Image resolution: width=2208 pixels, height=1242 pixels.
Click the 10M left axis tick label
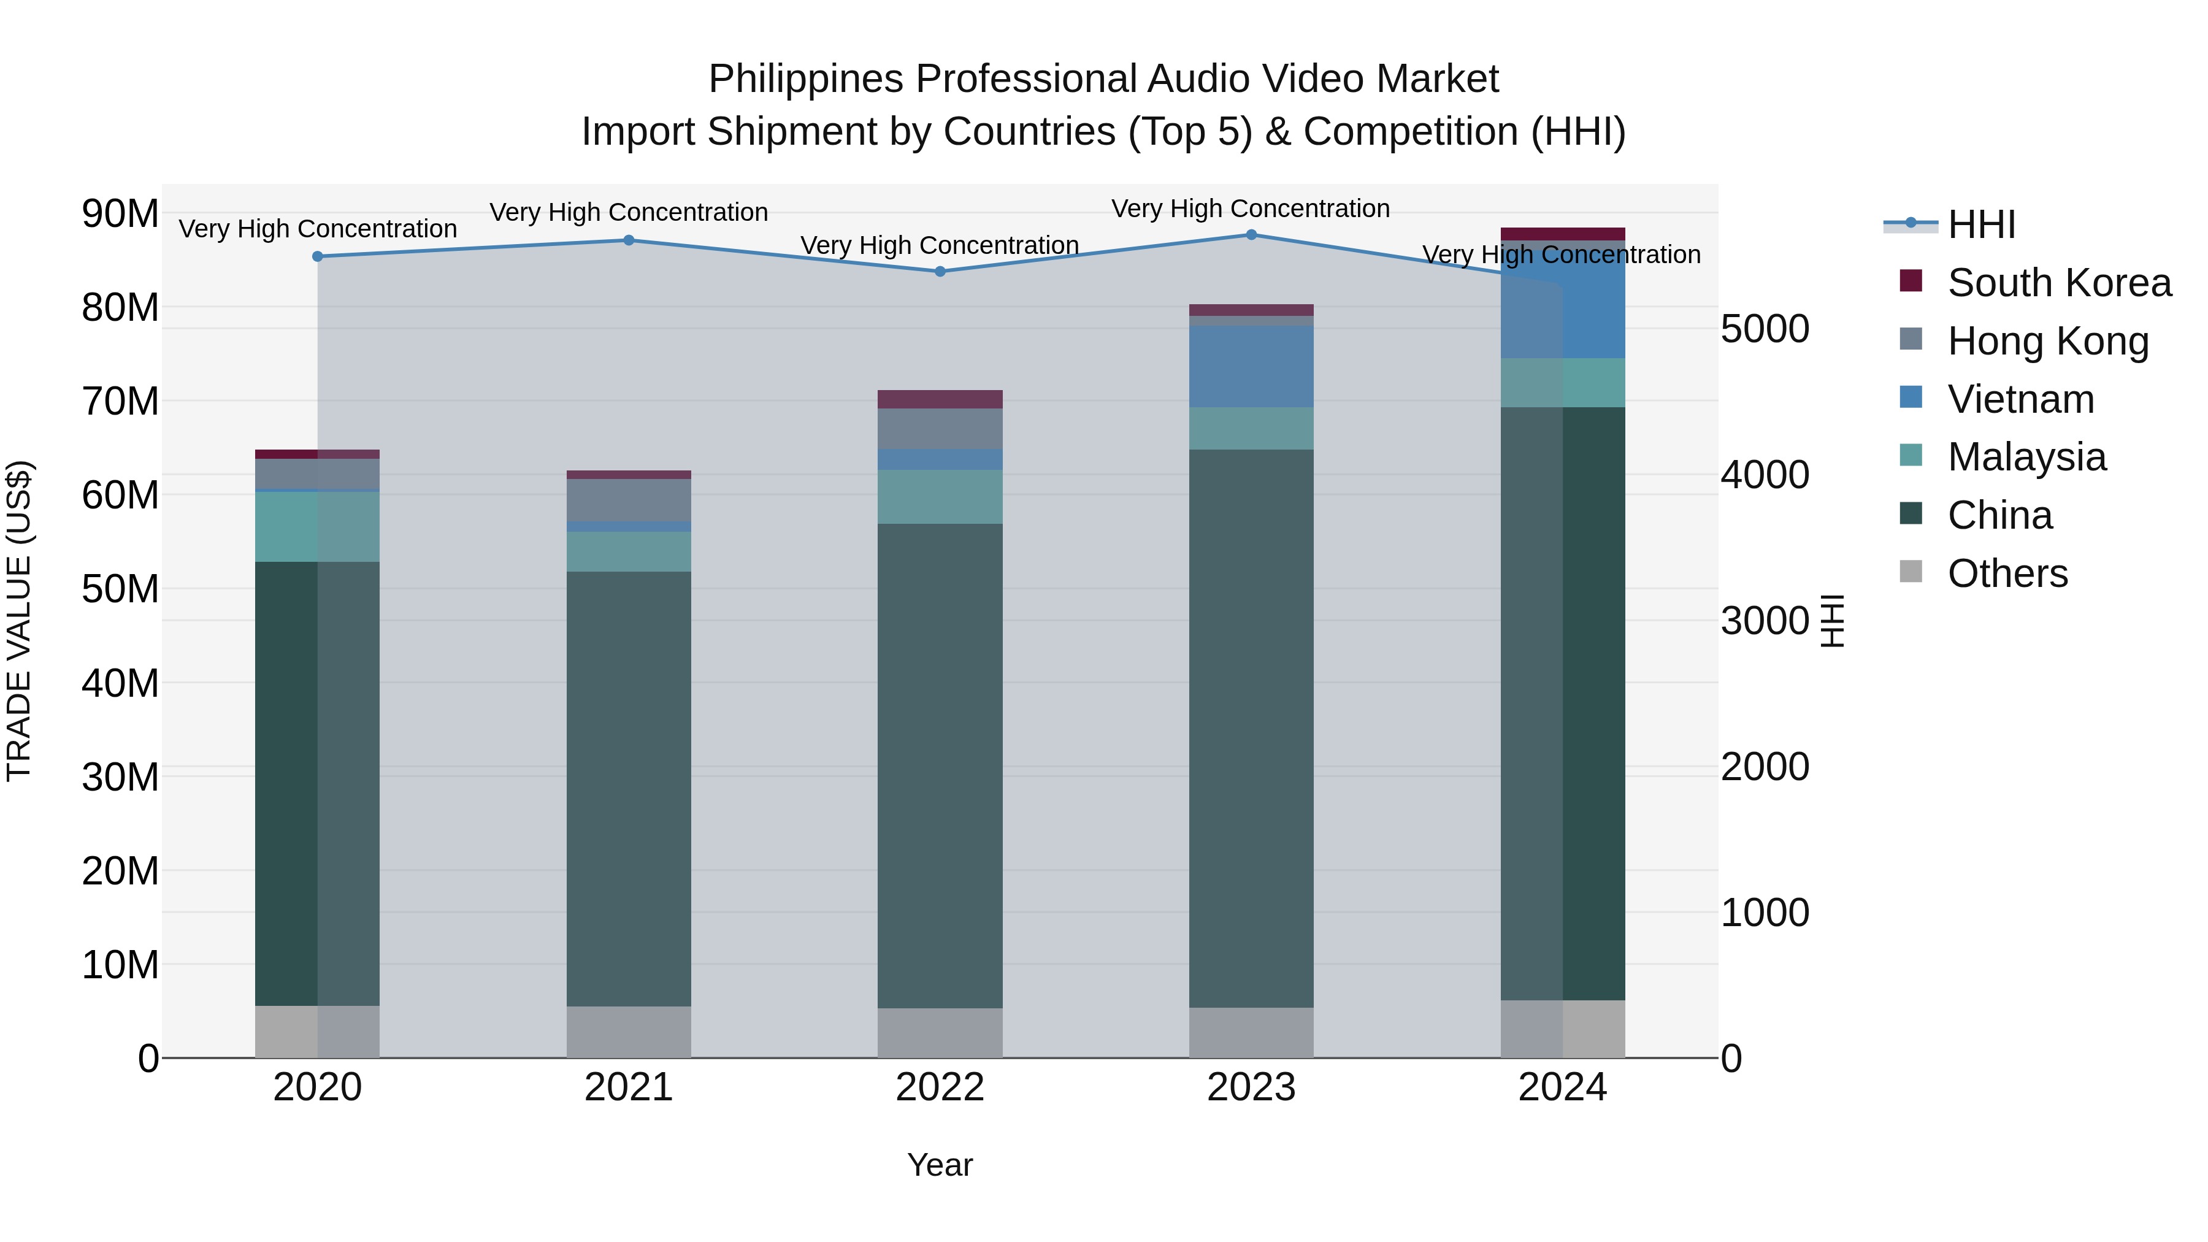point(120,965)
